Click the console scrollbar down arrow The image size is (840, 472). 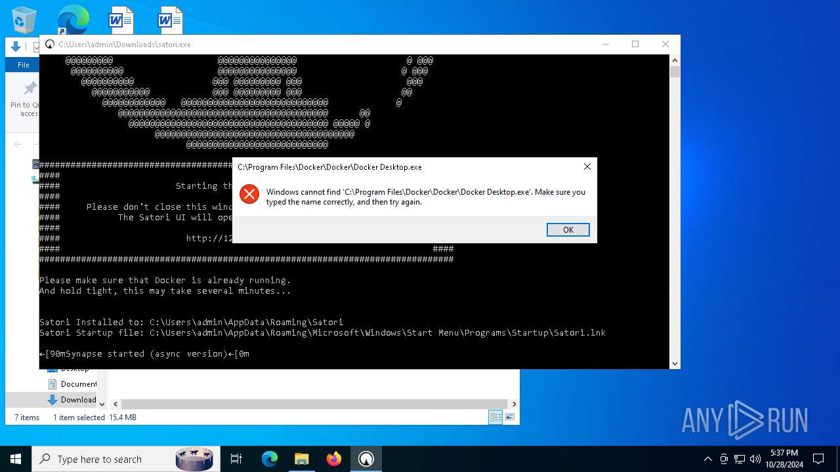[x=675, y=363]
